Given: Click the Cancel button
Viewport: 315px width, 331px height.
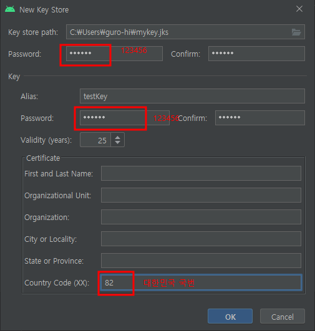Looking at the screenshot, I should click(x=283, y=316).
